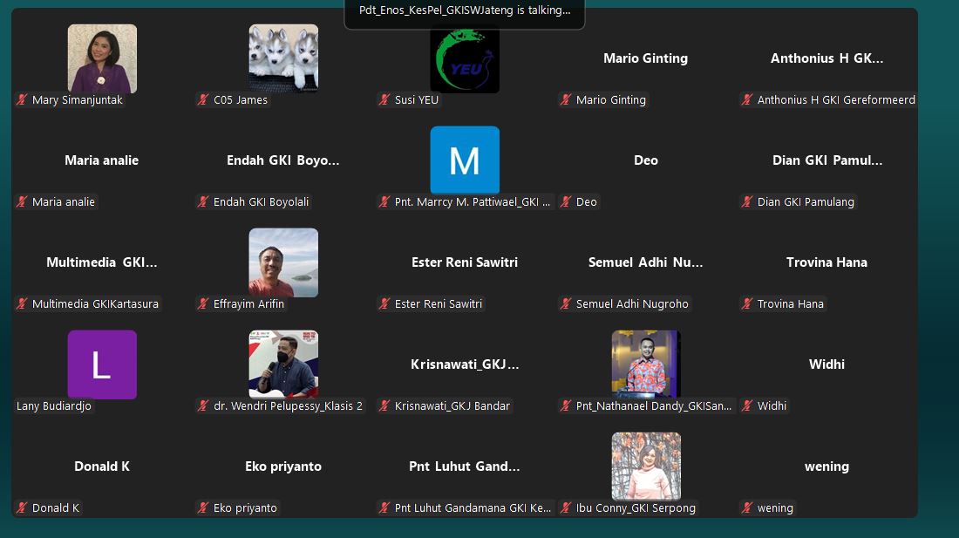Select the muted mic icon for Multimedia GKIKartasura
959x538 pixels.
[22, 303]
